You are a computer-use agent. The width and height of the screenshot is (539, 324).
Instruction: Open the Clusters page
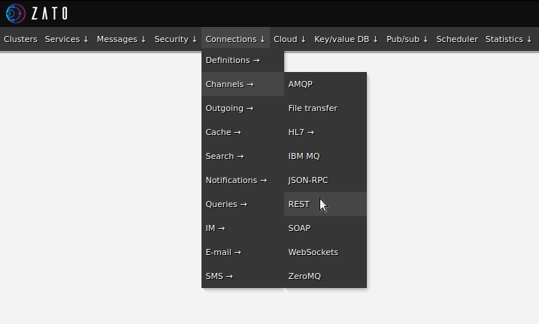tap(20, 39)
